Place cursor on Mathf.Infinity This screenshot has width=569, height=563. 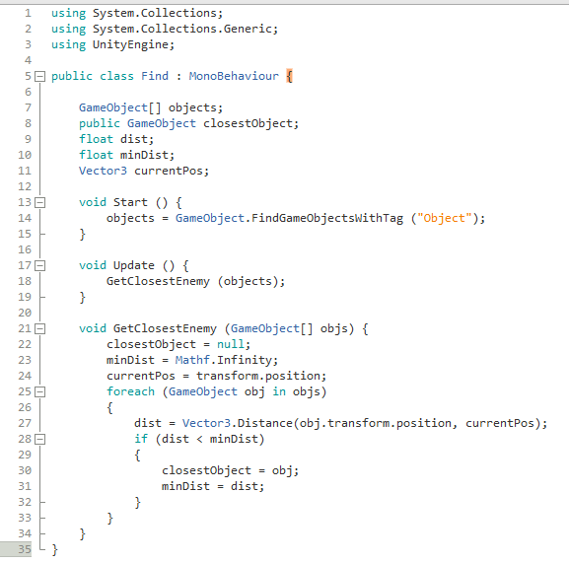coord(226,360)
